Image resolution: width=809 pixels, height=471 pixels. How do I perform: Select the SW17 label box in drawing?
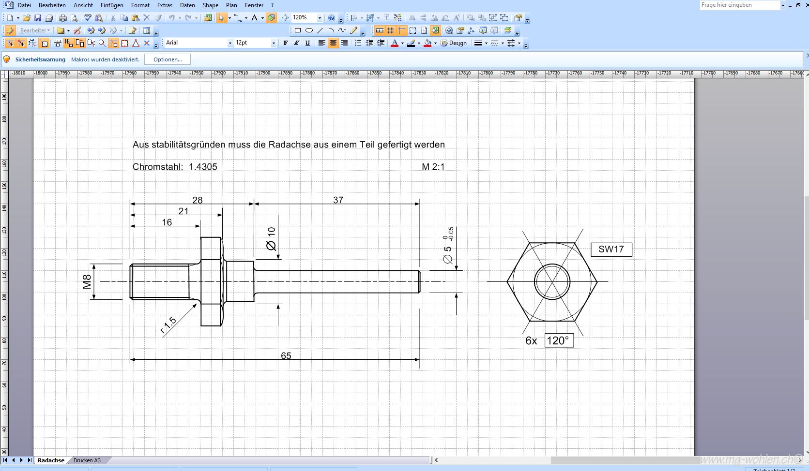[611, 249]
